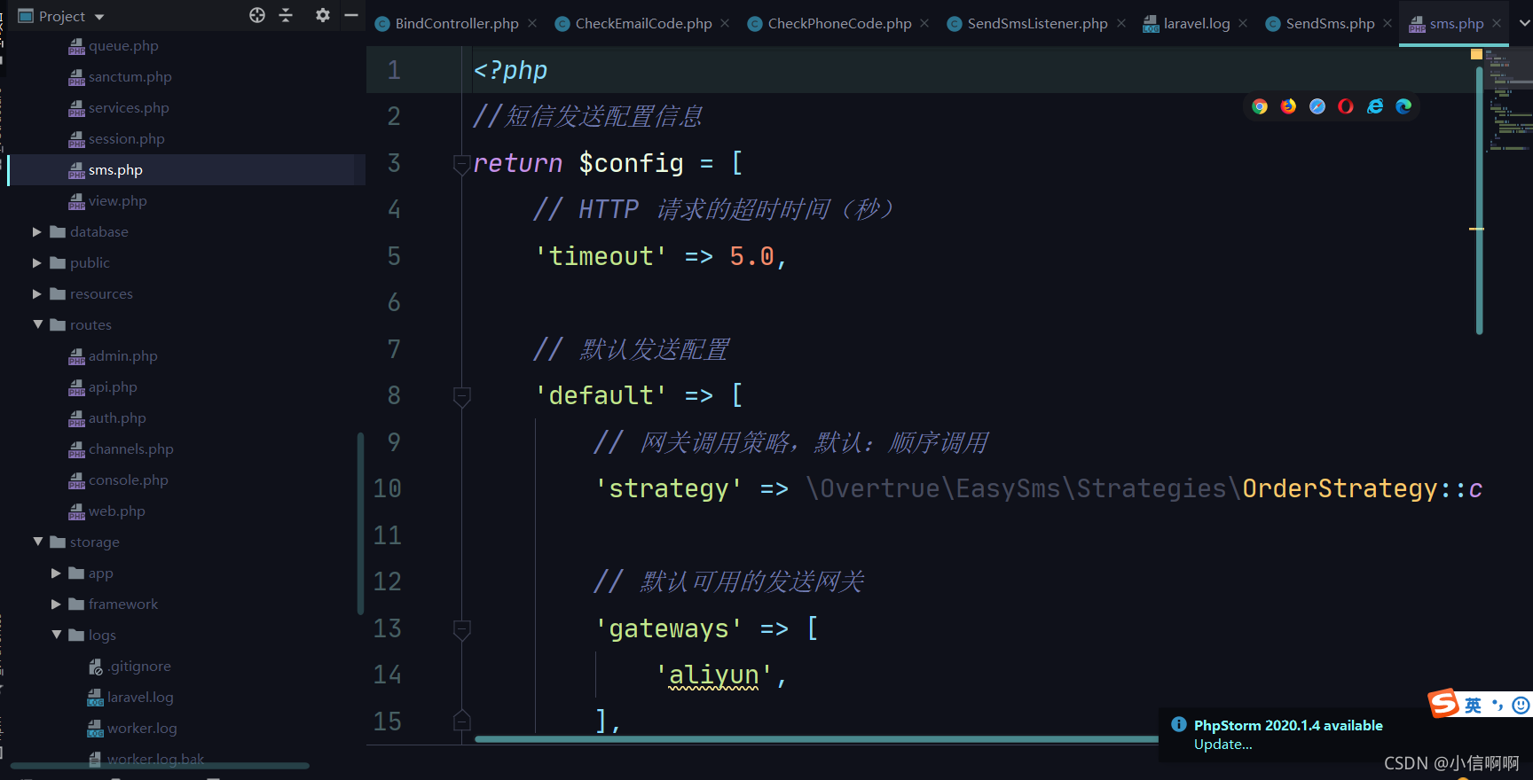Fold the return $config block on line 3
Screen dimensions: 1533x780
461,164
